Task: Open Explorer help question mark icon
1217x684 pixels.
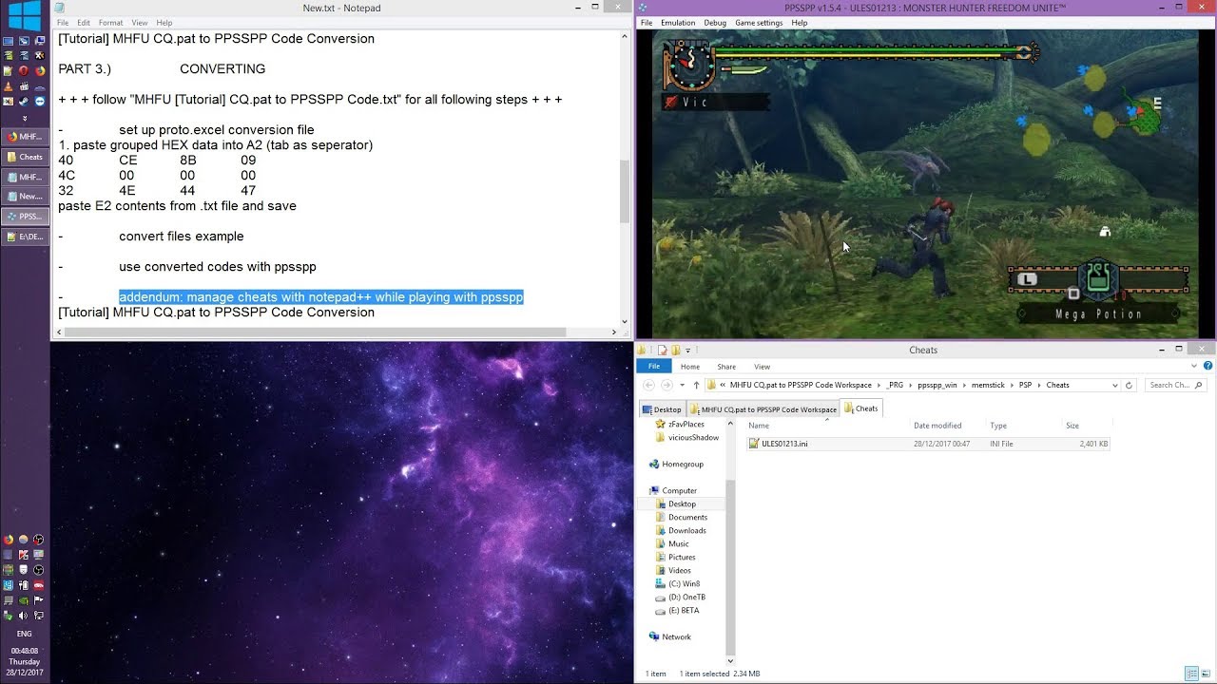Action: coord(1208,366)
